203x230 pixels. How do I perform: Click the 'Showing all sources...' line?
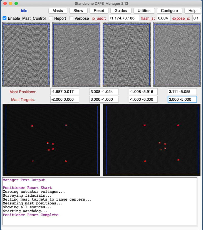pyautogui.click(x=27, y=207)
